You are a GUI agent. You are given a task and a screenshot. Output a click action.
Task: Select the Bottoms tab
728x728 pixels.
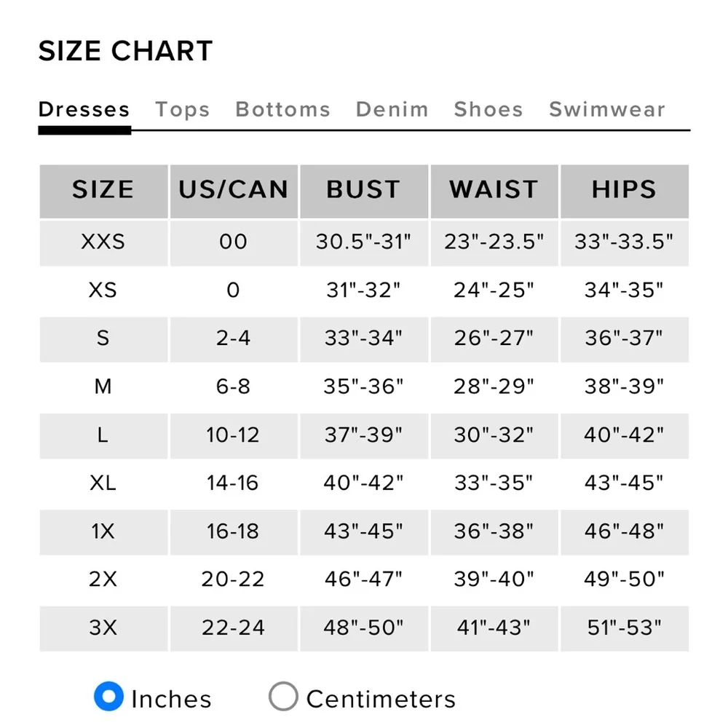(x=282, y=110)
